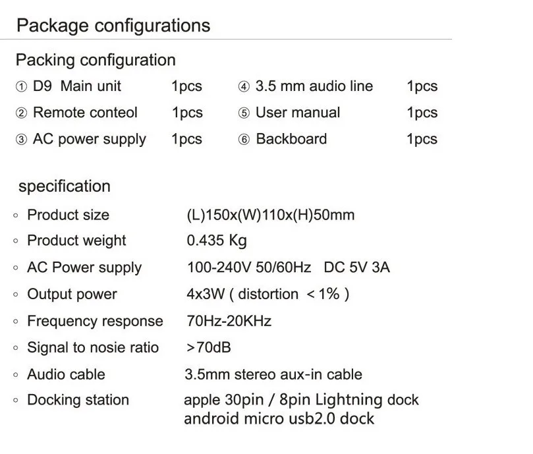Screen dimensions: 533x454
Task: Click the circled number 3 icon
Action: pyautogui.click(x=21, y=140)
